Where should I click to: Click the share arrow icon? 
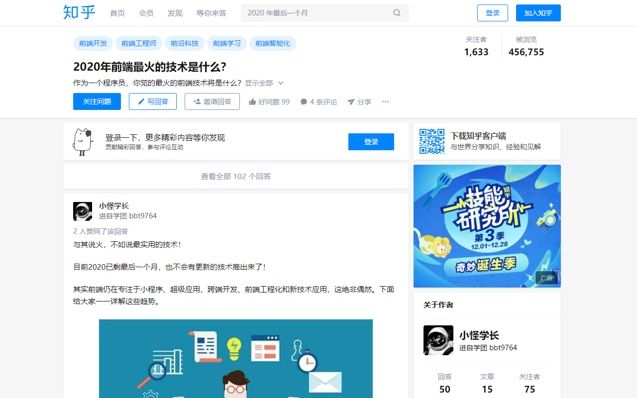point(351,102)
